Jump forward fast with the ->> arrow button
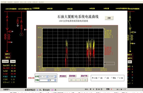This screenshot has width=143, height=93. 85,80
